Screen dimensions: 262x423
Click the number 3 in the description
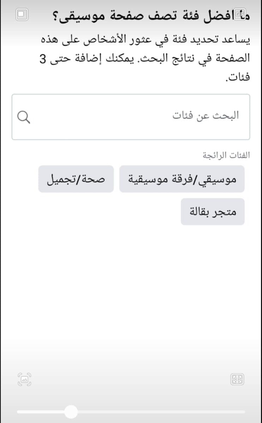43,59
